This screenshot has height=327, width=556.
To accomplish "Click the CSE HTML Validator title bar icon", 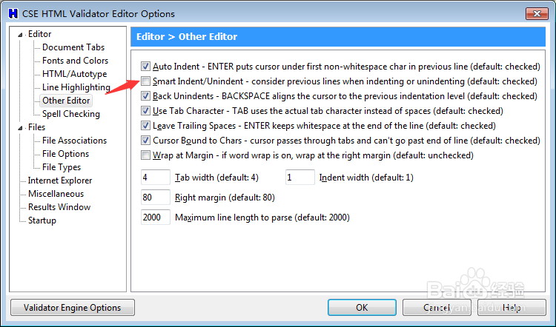I will [13, 13].
